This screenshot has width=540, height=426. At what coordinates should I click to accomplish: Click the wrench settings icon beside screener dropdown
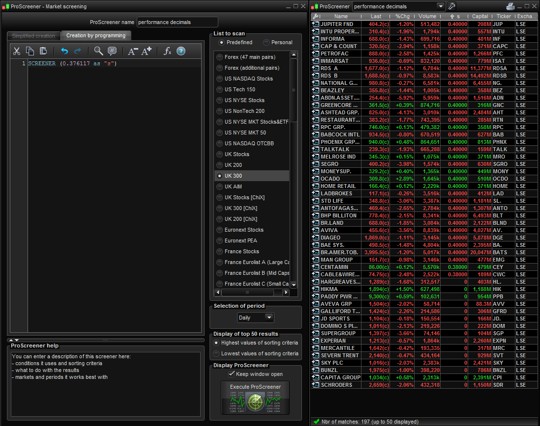point(451,6)
